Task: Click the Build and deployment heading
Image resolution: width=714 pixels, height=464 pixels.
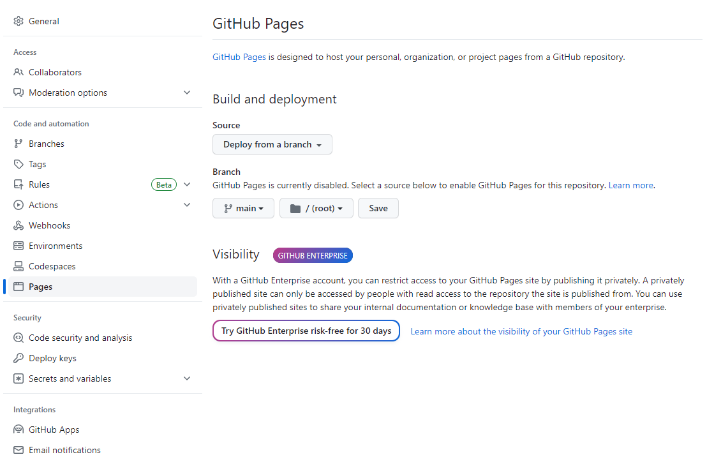Action: click(274, 99)
